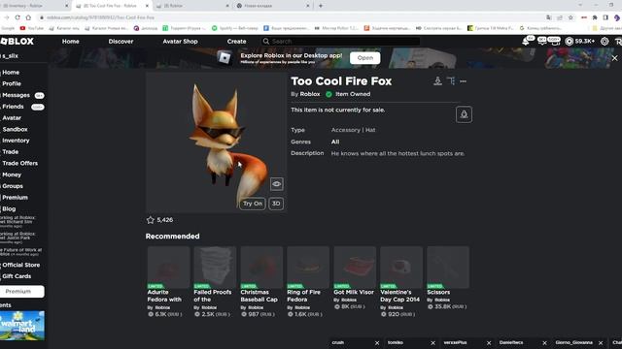Screen dimensions: 622x349
Task: Bookmark this page with star icon
Action: point(570,17)
